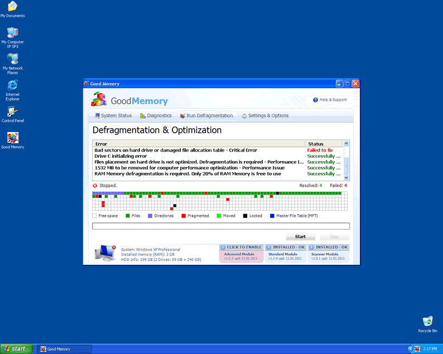Open the Recycle Bin
This screenshot has width=443, height=354.
click(x=427, y=322)
